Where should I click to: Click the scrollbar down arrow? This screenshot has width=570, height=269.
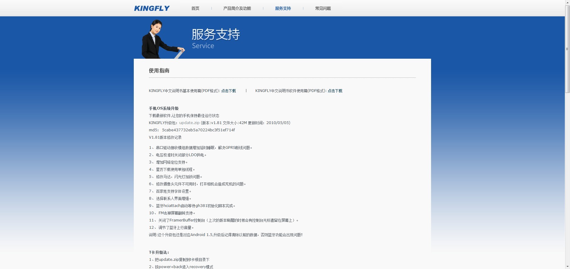click(567, 267)
